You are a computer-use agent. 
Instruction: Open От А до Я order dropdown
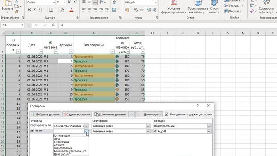tap(209, 131)
